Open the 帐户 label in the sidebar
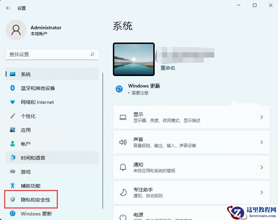Image resolution: width=278 pixels, height=220 pixels. click(x=25, y=144)
